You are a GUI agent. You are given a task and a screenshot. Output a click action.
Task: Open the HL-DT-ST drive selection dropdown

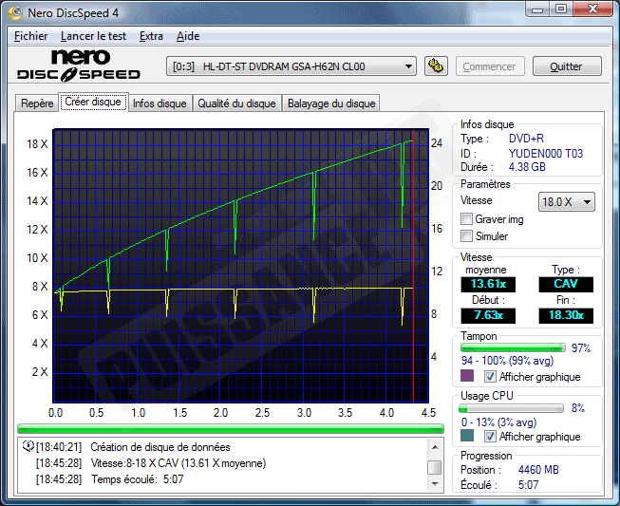pos(291,66)
